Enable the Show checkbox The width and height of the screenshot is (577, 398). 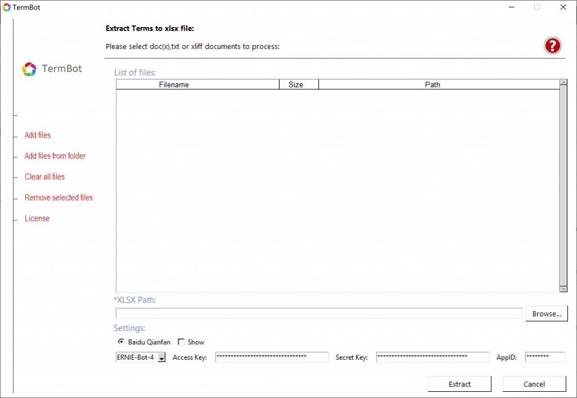[x=181, y=342]
